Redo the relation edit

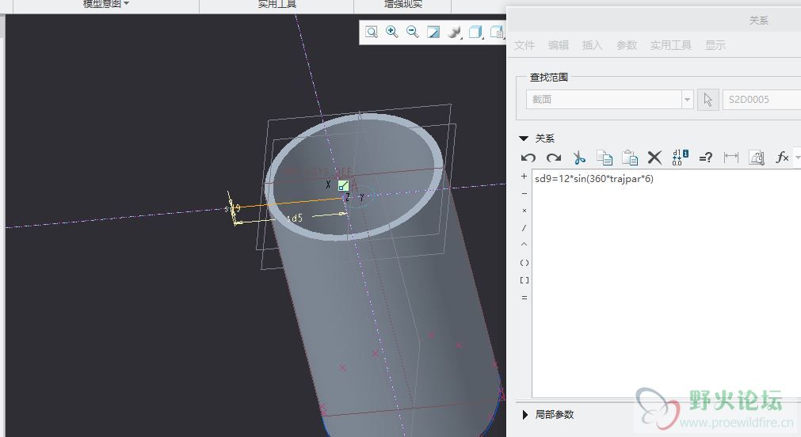click(x=554, y=158)
